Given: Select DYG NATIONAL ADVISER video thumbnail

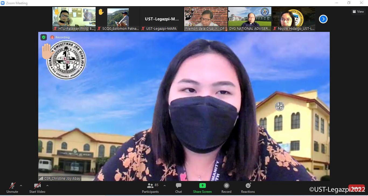Looking at the screenshot, I should 250,19.
